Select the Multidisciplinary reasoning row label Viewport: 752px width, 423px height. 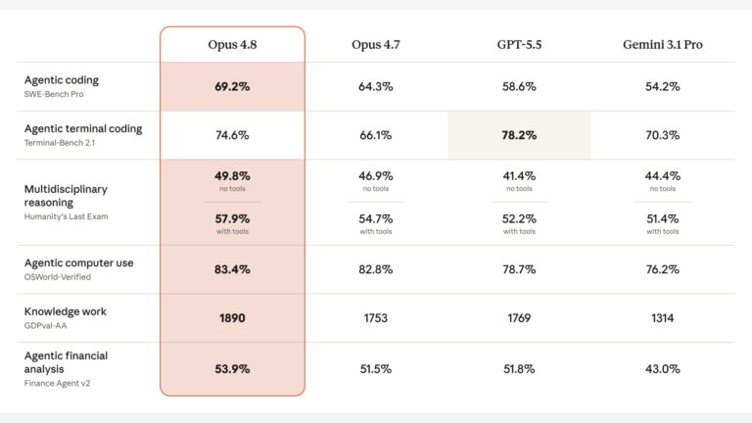point(66,196)
